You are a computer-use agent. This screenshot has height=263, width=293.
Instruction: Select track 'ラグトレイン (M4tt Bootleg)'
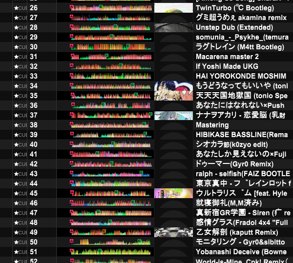tap(240, 47)
